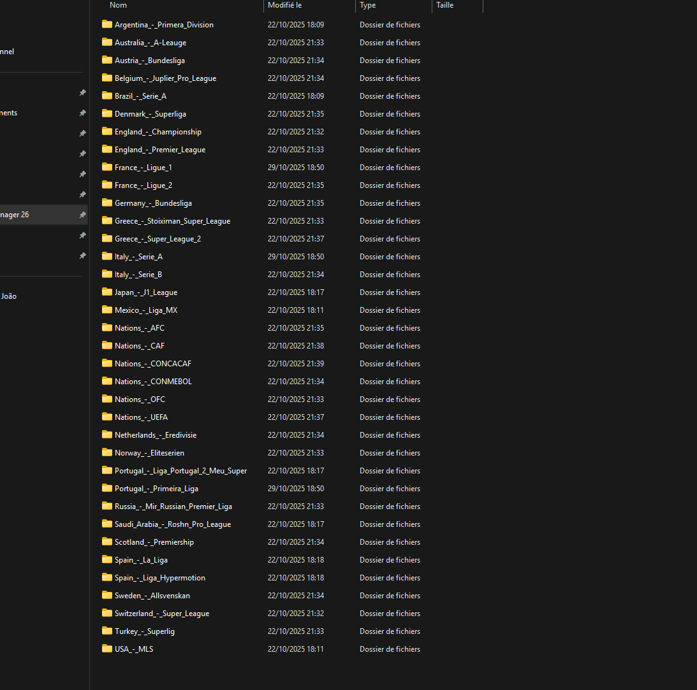Viewport: 697px width, 690px height.
Task: Click the France_-_Ligue_1 folder icon
Action: point(106,167)
